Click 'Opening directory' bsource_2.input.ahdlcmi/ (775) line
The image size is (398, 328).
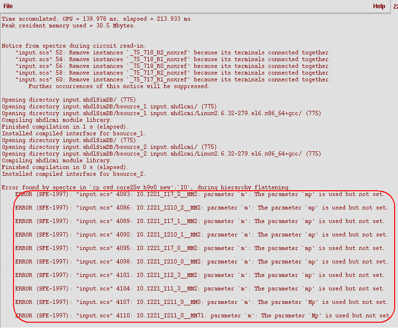109,147
